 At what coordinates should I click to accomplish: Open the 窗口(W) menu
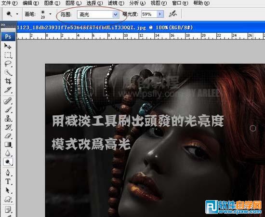coord(180,3)
